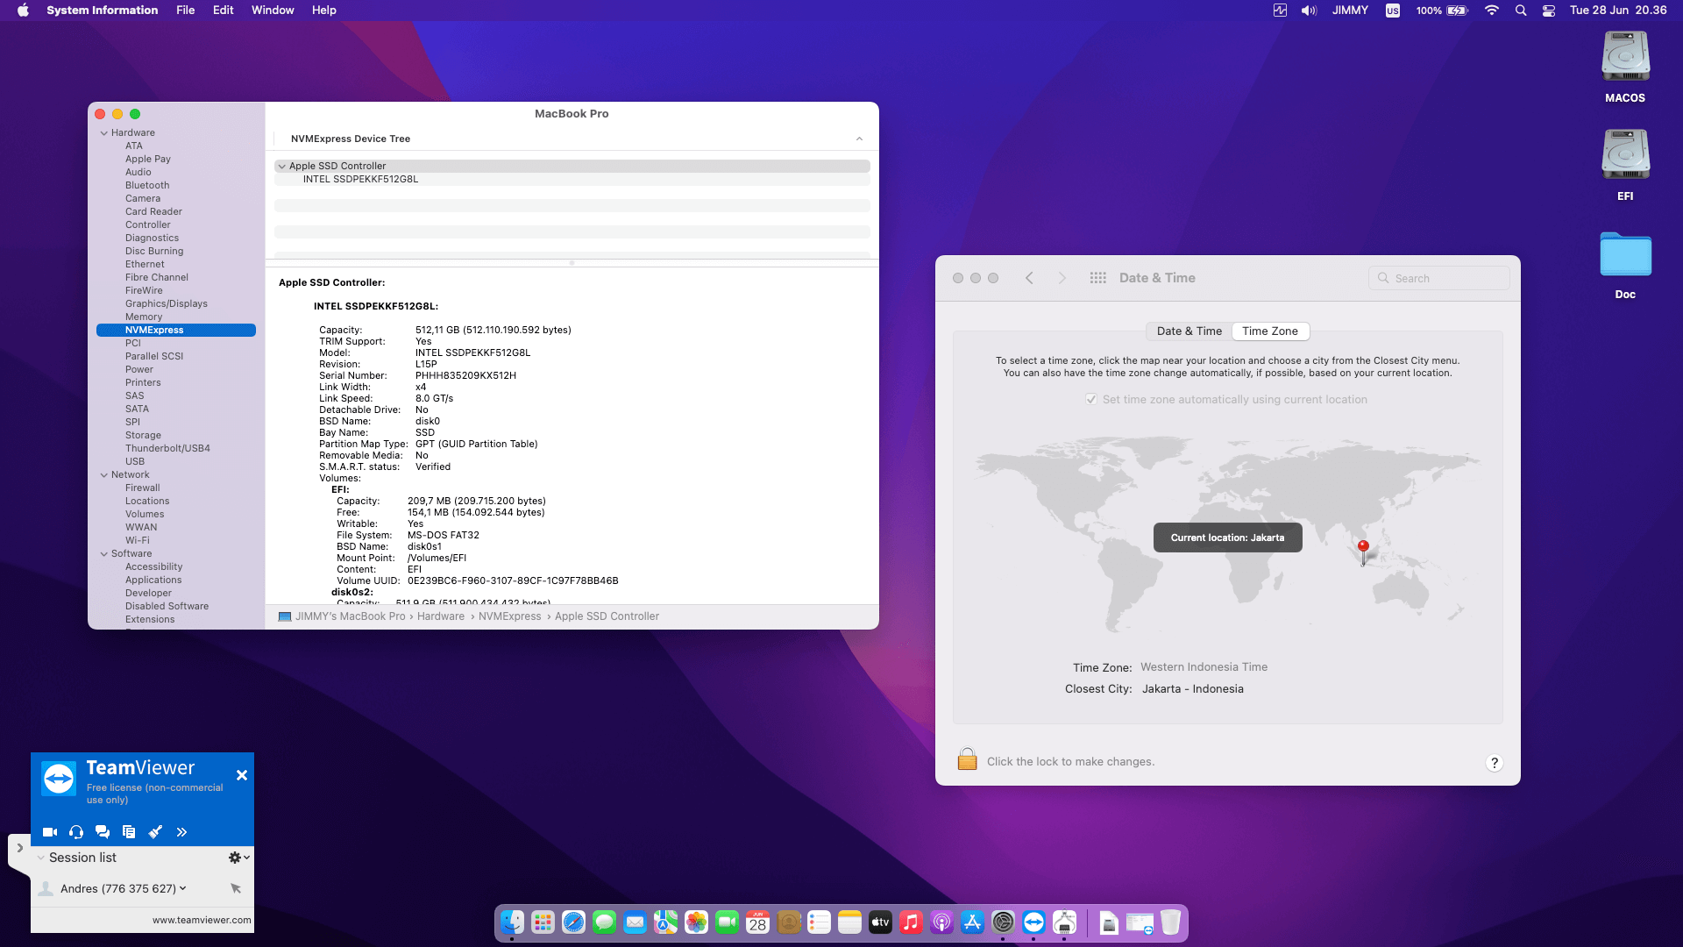The image size is (1683, 947).
Task: Open the TeamViewer chat icon
Action: (x=103, y=832)
